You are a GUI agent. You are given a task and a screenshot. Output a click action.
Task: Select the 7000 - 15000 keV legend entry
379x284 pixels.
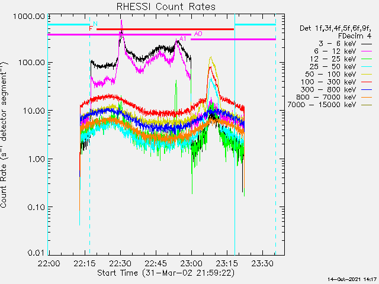click(330, 105)
